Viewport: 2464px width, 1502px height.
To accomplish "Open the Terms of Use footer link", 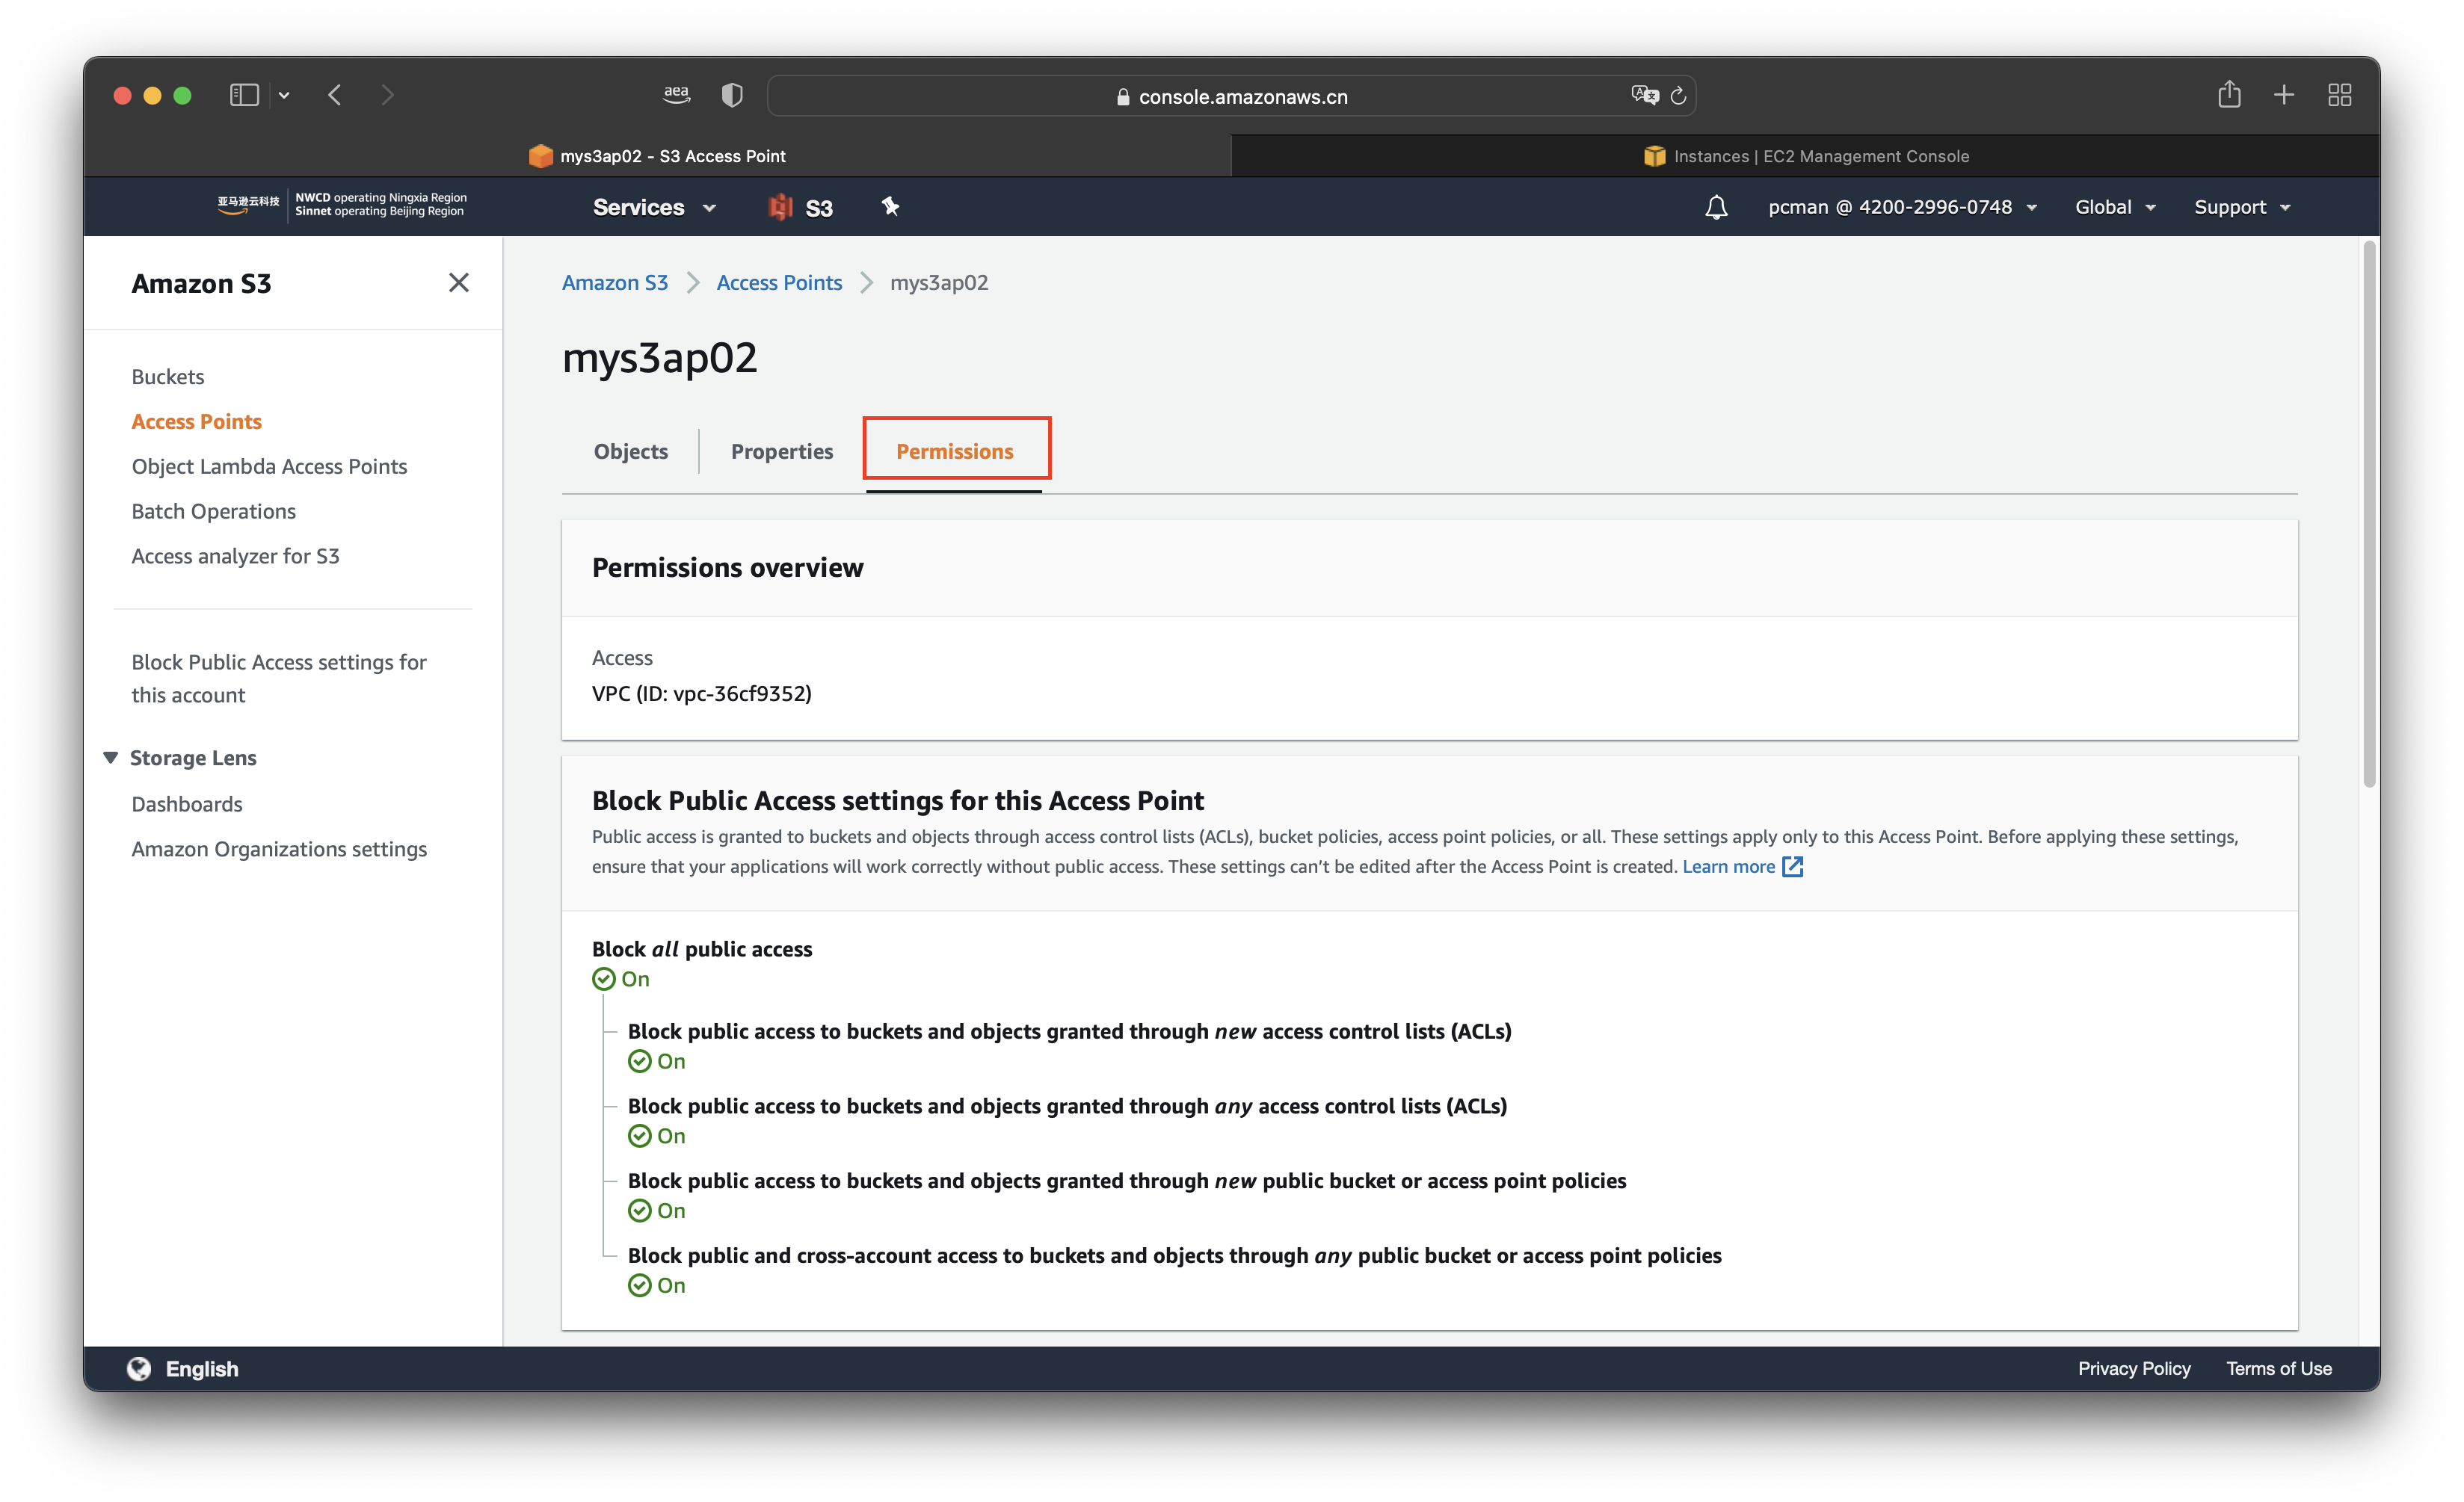I will (2279, 1369).
